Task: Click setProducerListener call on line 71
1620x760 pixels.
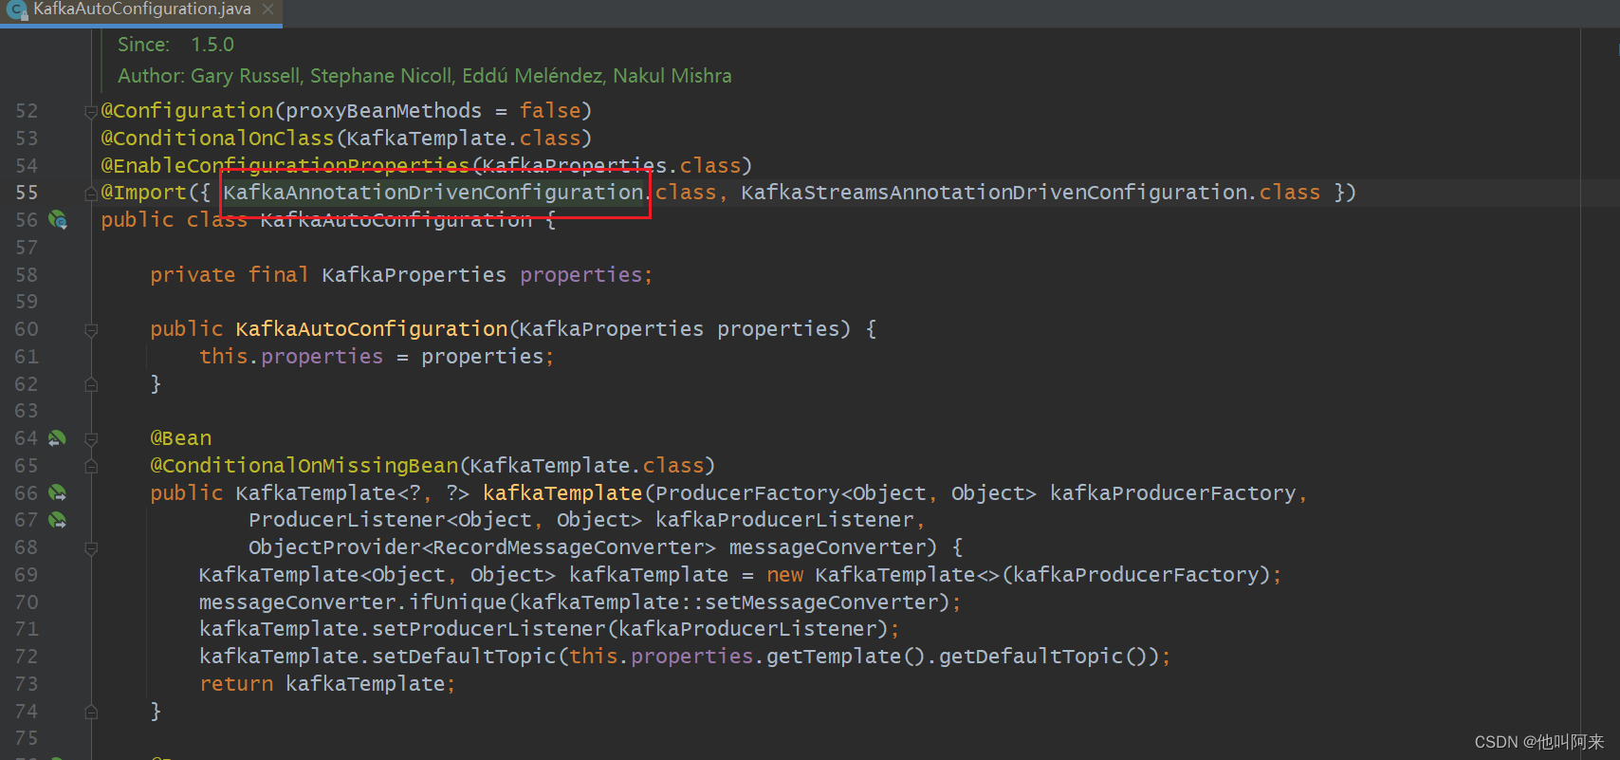Action: tap(488, 629)
